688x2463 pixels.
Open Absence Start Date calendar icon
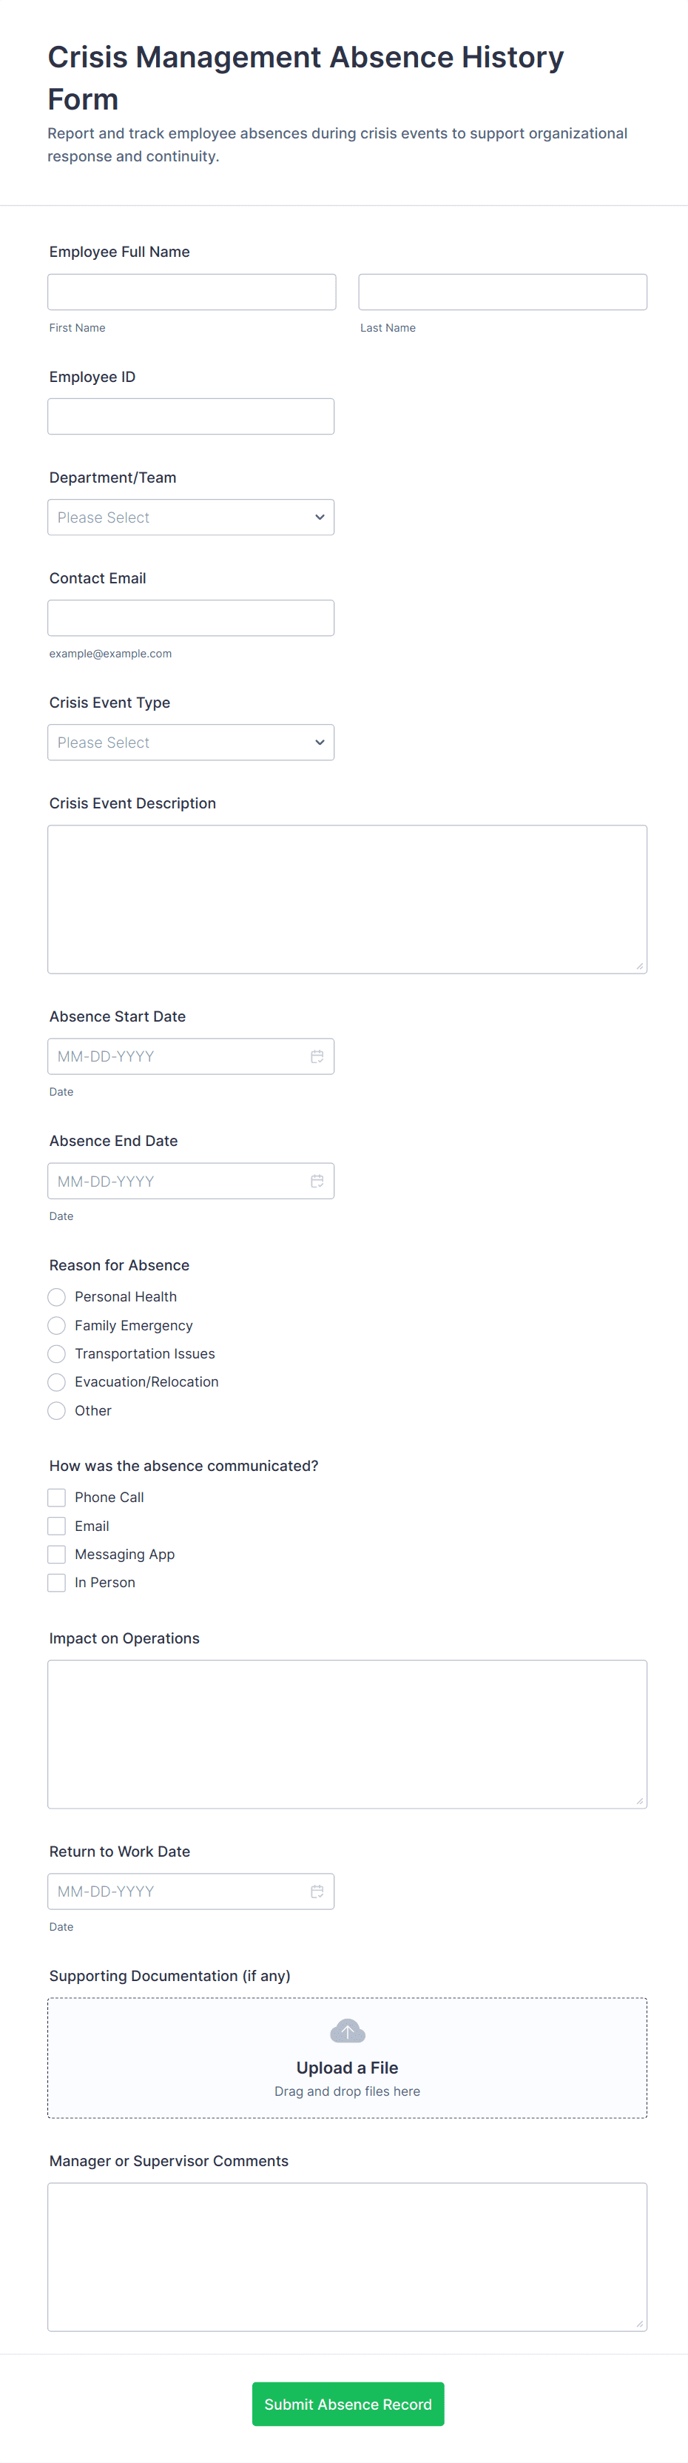[x=317, y=1056]
